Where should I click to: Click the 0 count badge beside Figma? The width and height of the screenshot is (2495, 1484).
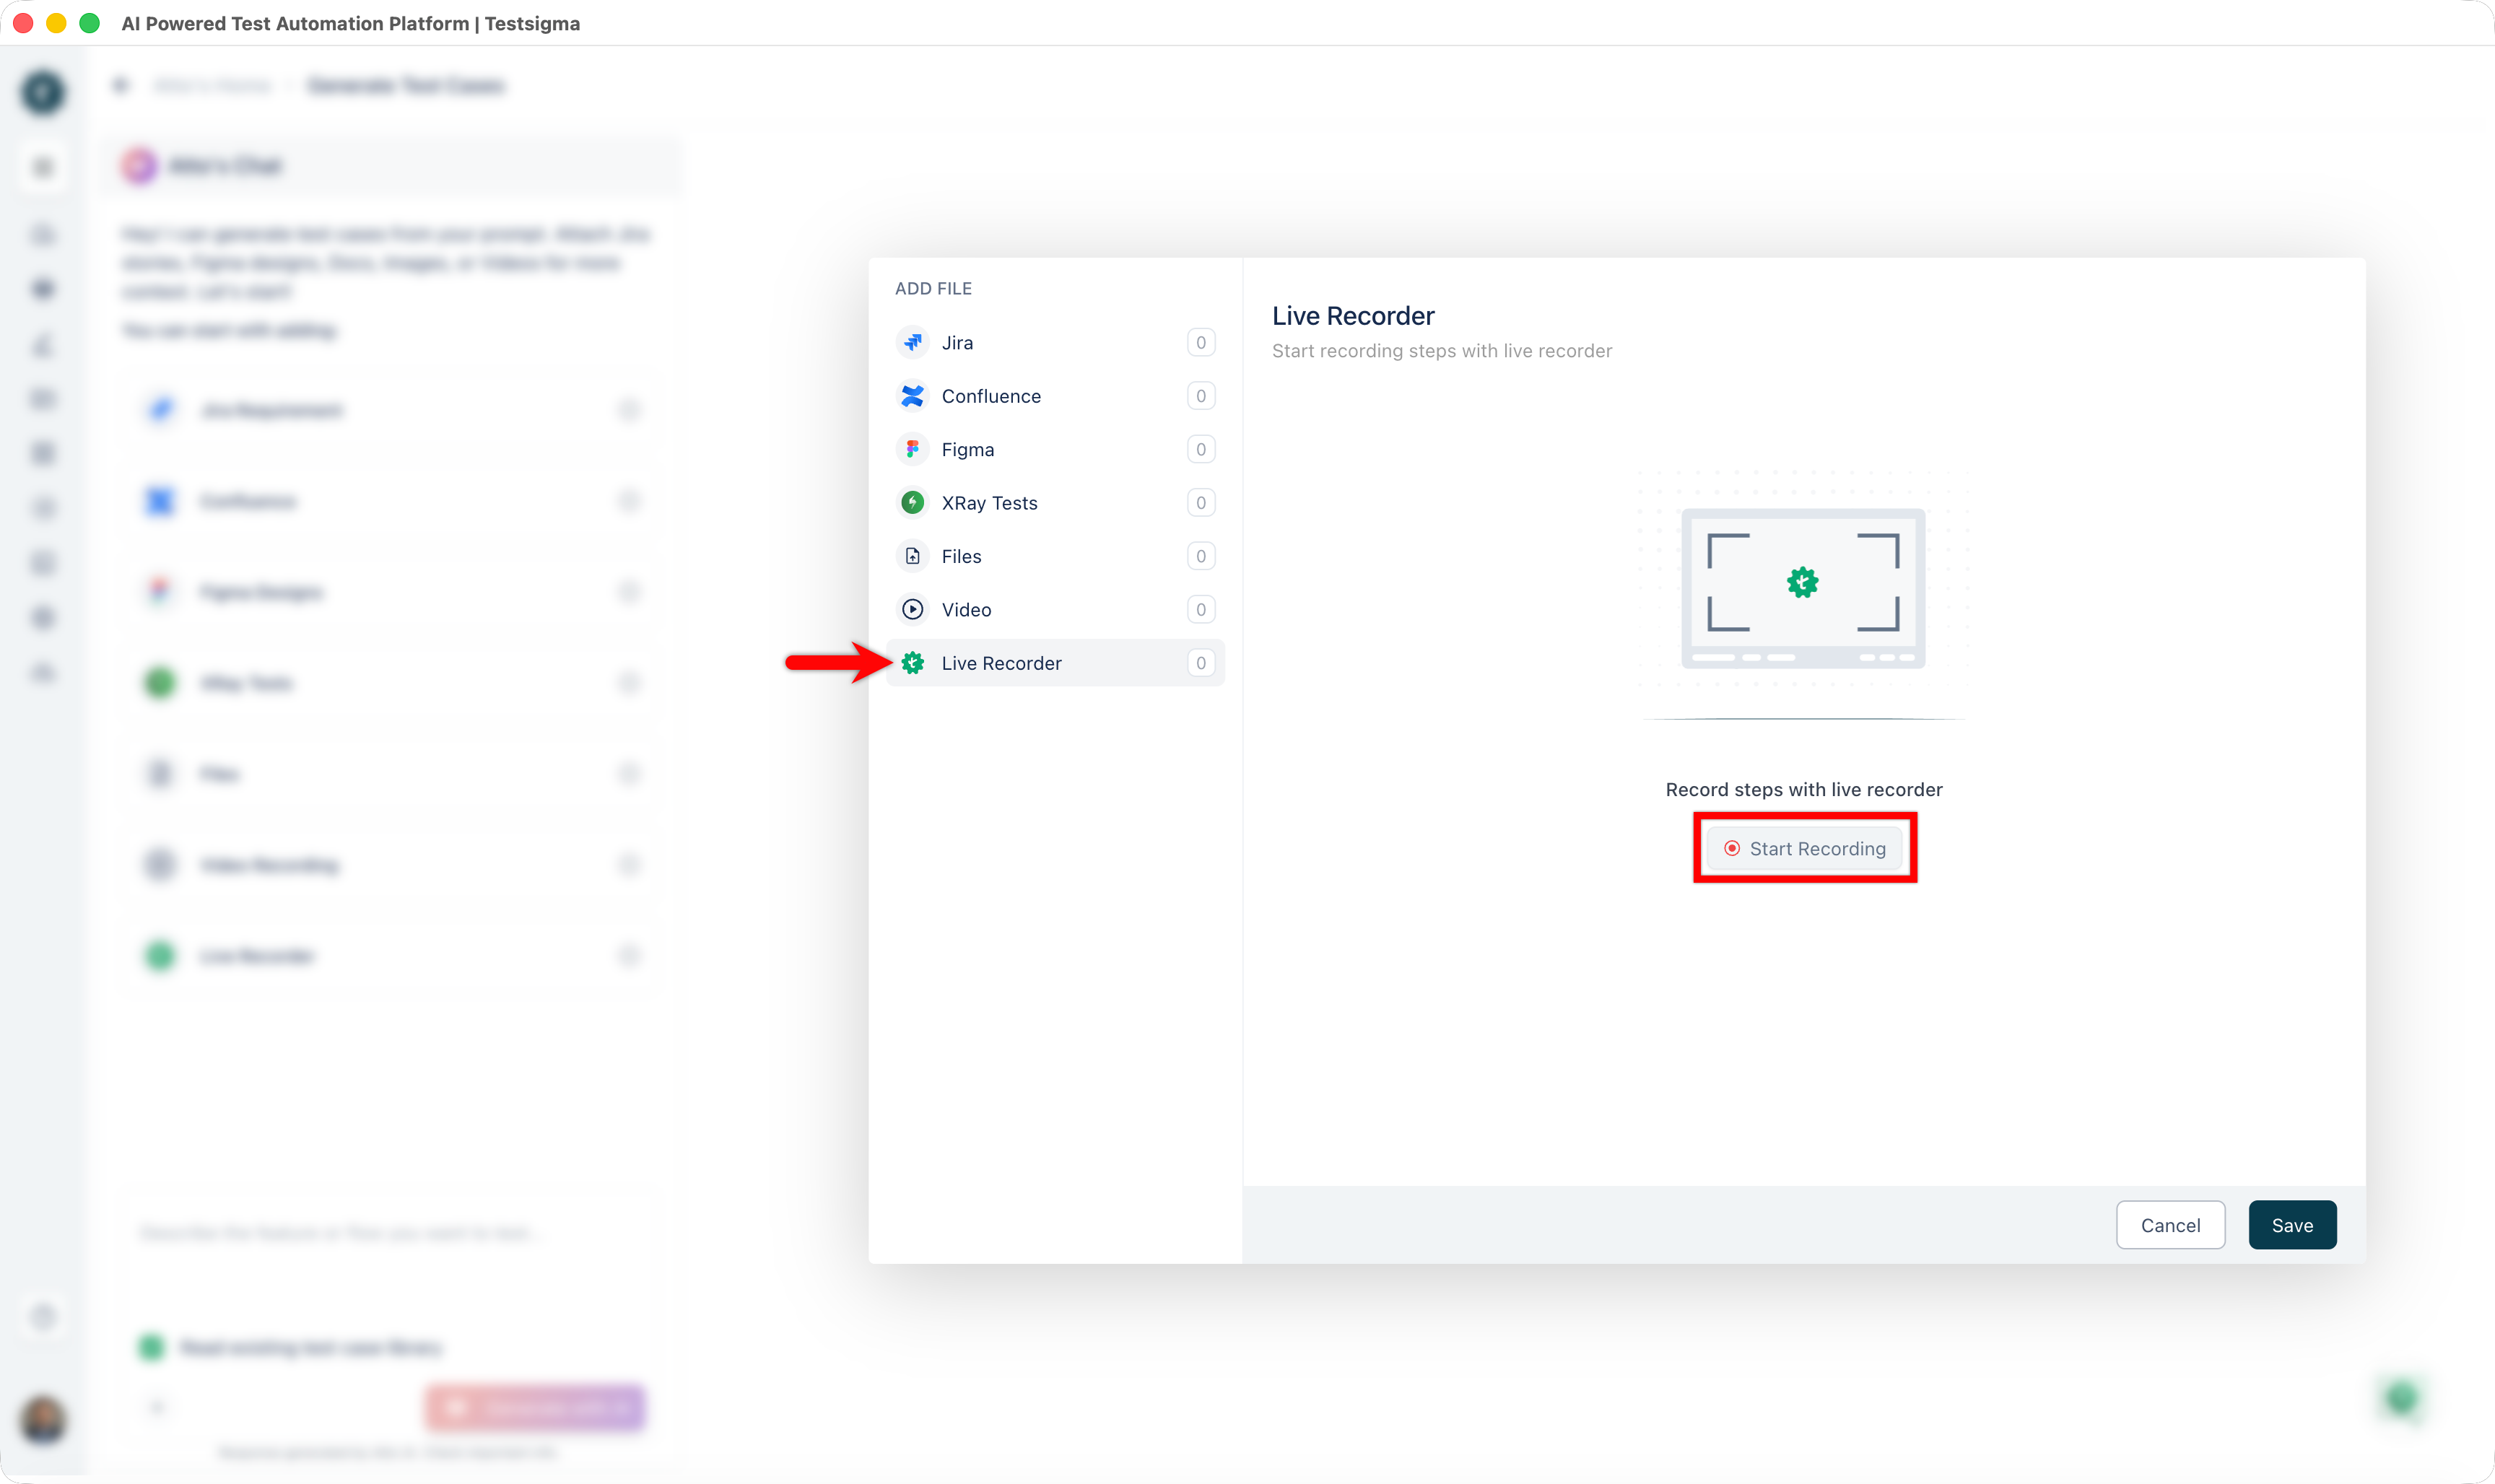1201,449
